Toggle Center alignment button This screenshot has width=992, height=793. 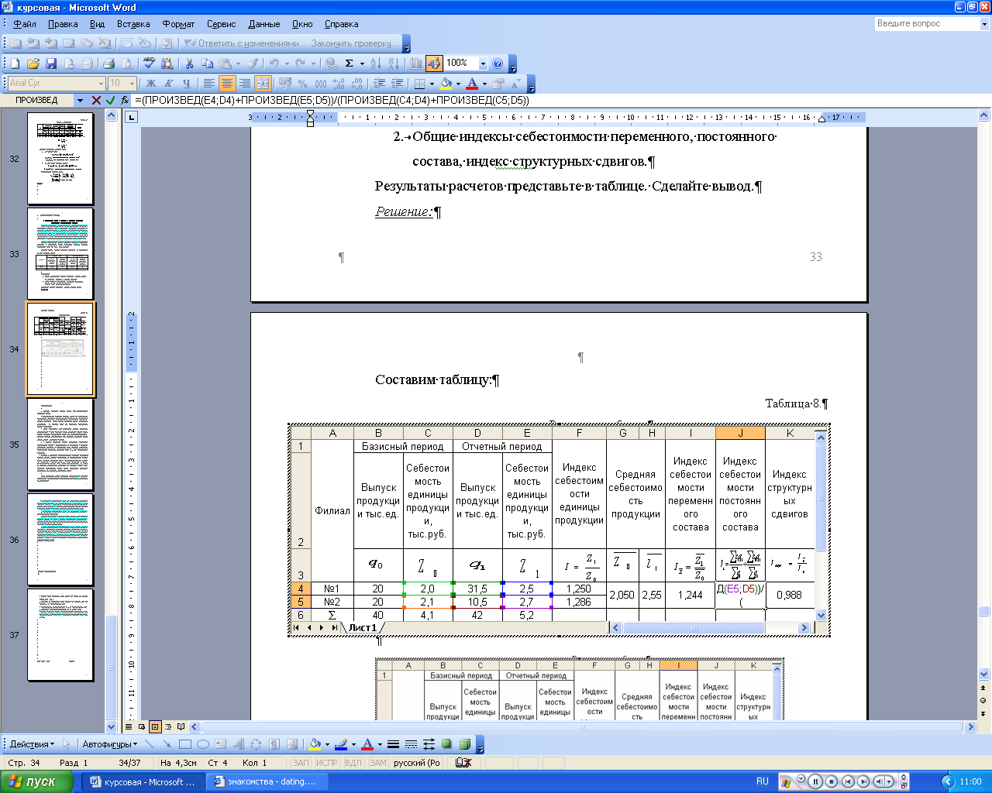point(226,83)
